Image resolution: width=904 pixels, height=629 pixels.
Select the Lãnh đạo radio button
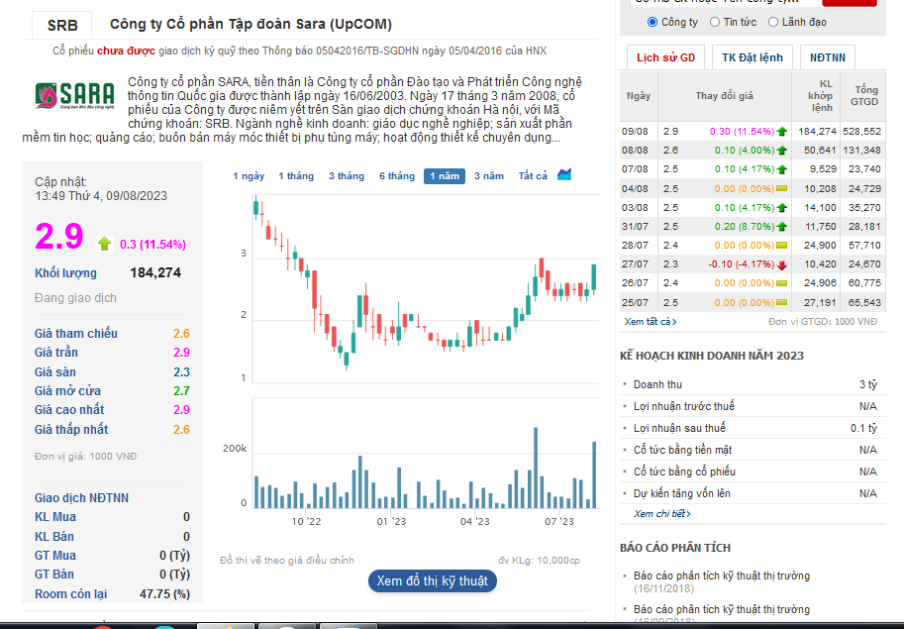773,22
